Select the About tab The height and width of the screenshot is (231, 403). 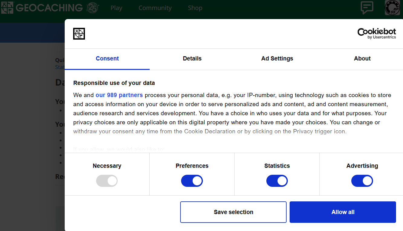(362, 59)
